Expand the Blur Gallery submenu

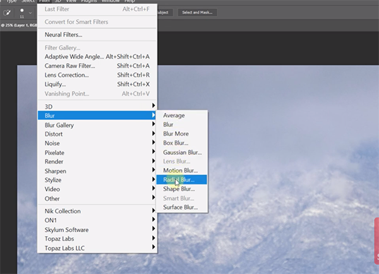point(97,125)
